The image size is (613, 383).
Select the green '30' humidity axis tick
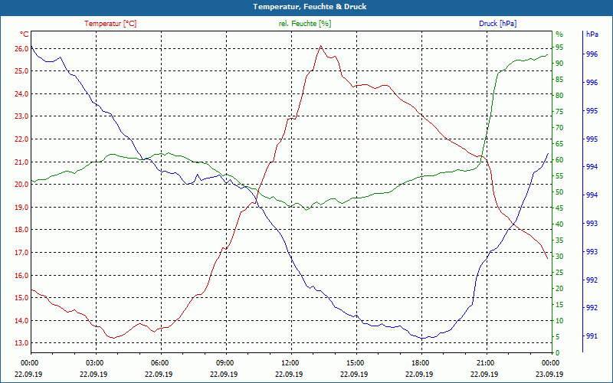point(559,257)
